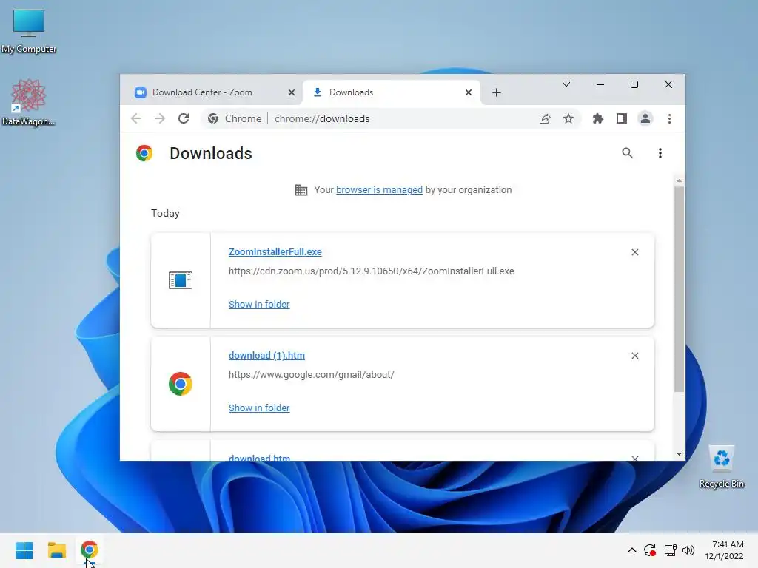Close the Download Center - Zoom tab

[x=292, y=92]
